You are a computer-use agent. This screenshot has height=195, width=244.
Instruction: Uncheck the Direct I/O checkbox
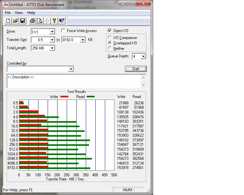click(110, 31)
